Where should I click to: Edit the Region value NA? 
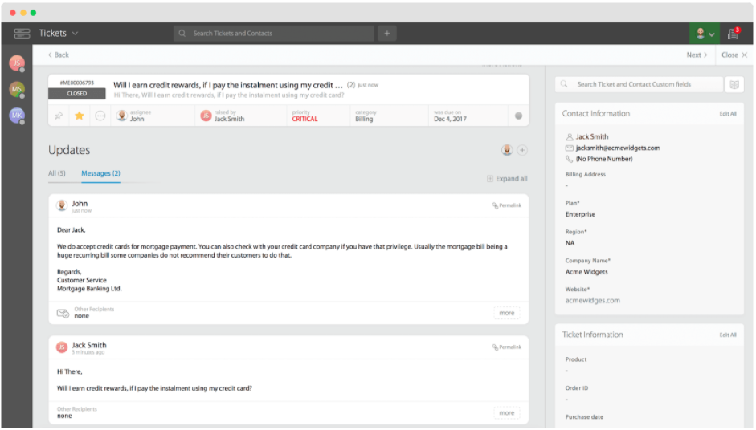(x=570, y=243)
